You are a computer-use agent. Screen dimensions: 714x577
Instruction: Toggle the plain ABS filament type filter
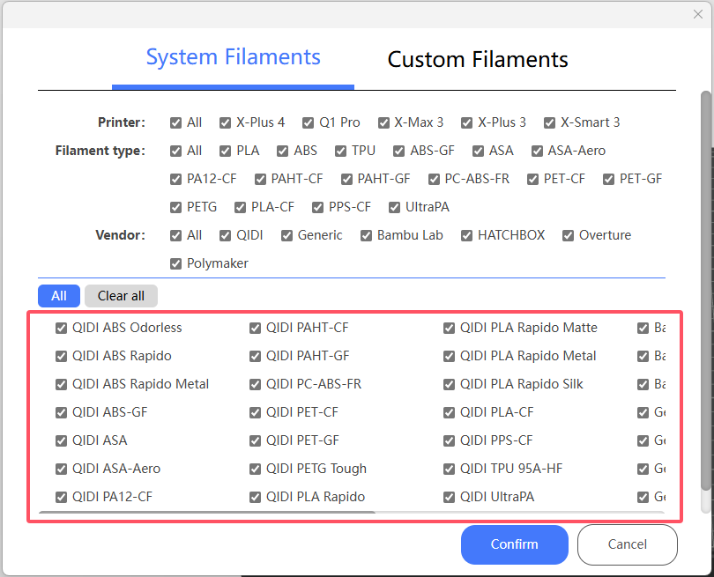point(282,151)
